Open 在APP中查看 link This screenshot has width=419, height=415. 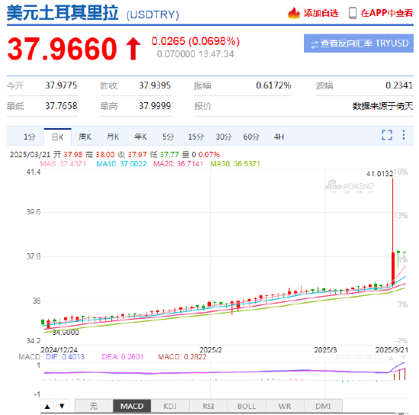(387, 13)
